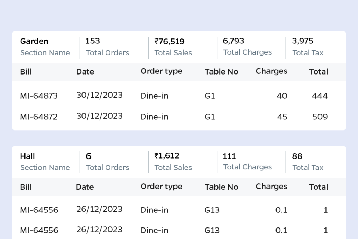Click the ₹76,519 total sales figure
Screen dimensions: 358x239
[169, 41]
